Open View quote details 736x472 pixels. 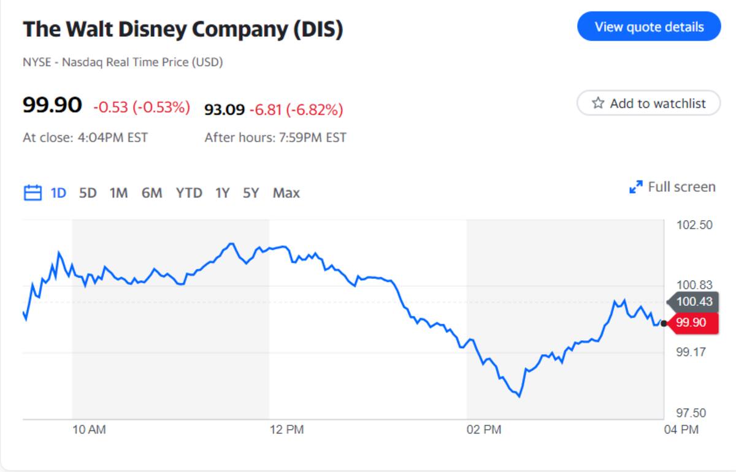click(649, 26)
